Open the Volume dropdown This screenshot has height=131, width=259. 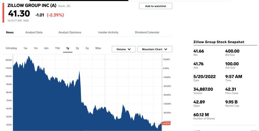tap(124, 49)
